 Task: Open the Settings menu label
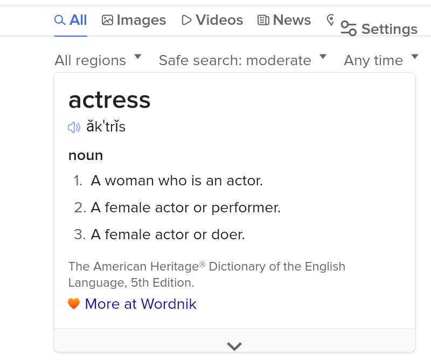click(x=389, y=29)
